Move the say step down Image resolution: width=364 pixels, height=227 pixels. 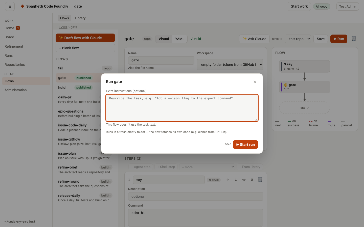click(x=236, y=180)
